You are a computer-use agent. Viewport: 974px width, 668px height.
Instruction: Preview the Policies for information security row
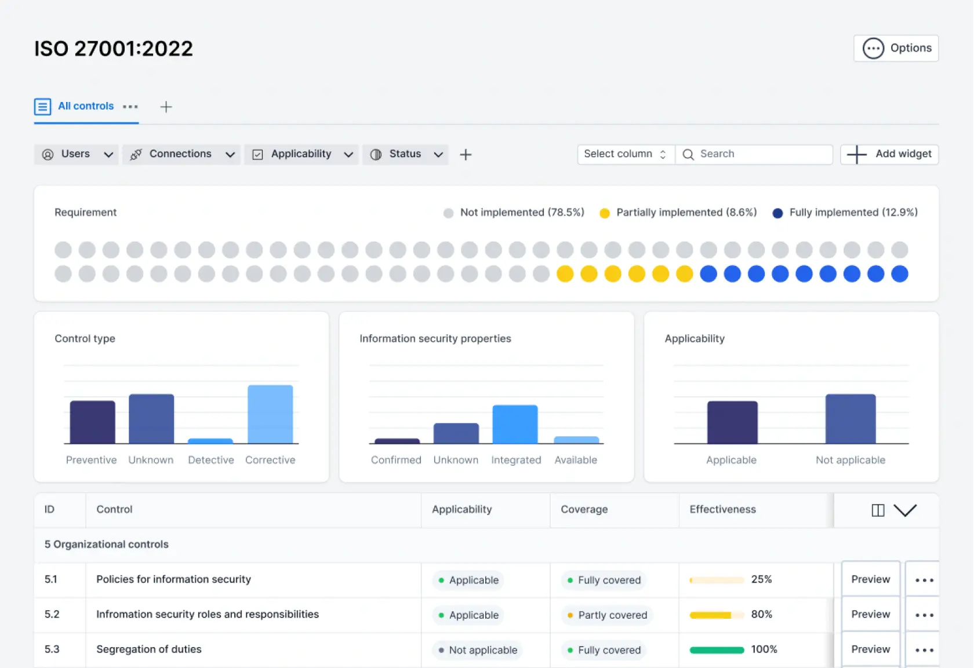click(870, 579)
